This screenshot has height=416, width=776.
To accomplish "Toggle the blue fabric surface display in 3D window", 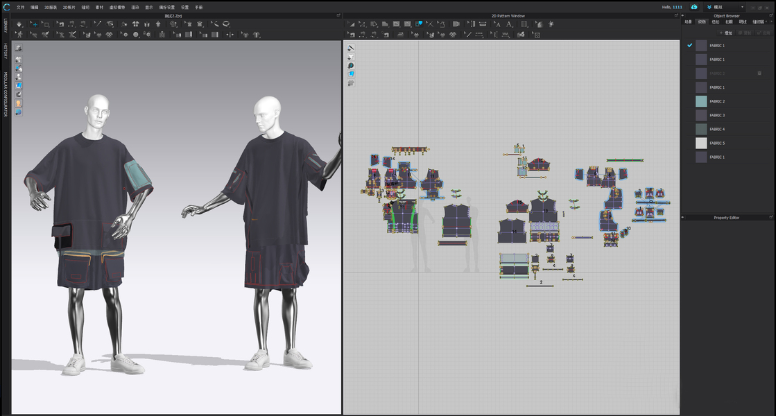I will coord(18,85).
